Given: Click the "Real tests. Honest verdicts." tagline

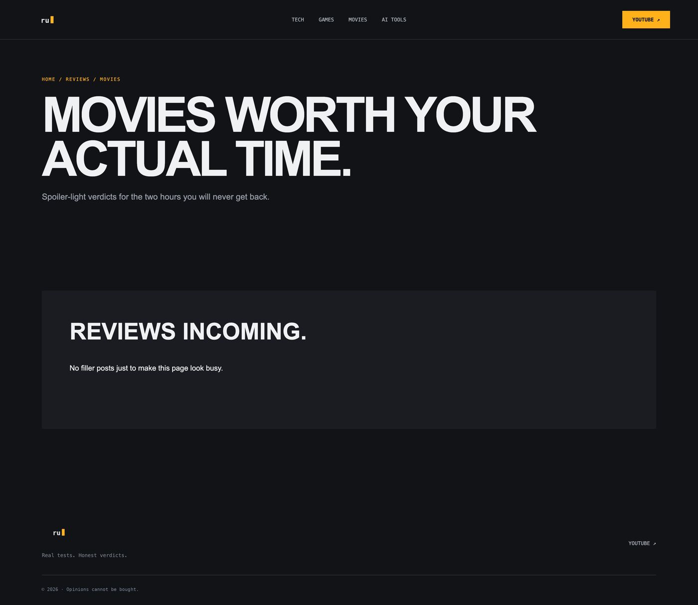Looking at the screenshot, I should [x=84, y=555].
